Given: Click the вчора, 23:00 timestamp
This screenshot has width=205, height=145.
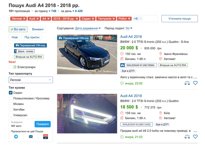Looking at the screenshot, I should (x=134, y=83).
